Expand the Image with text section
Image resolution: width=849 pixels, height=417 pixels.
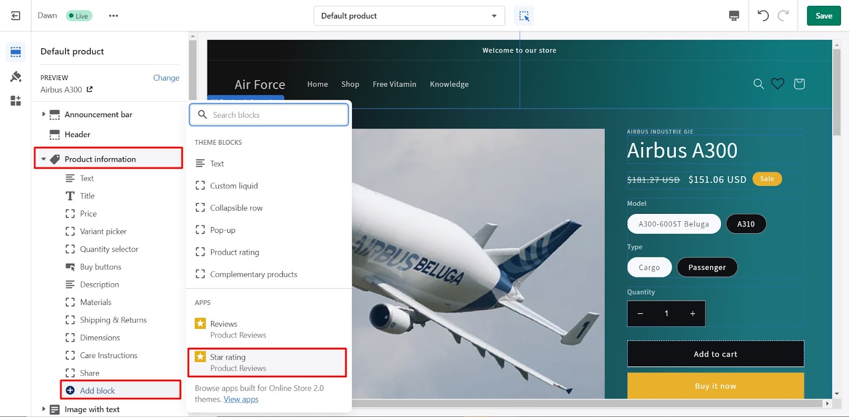(44, 409)
